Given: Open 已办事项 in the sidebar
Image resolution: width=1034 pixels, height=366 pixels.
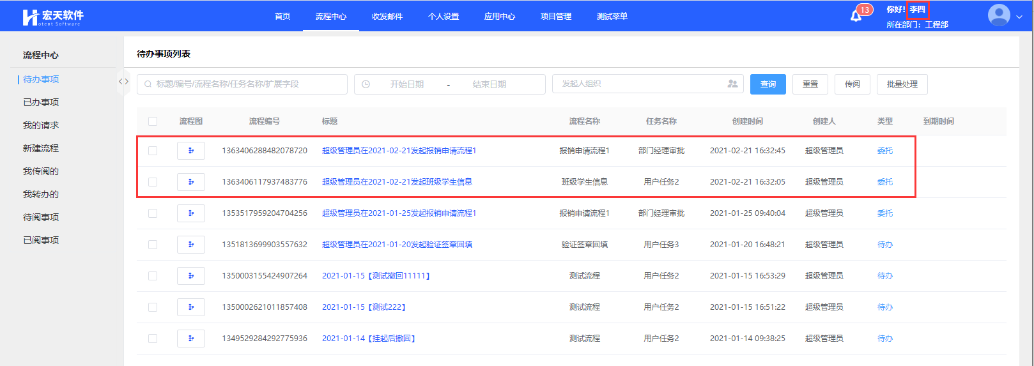Looking at the screenshot, I should [x=41, y=102].
